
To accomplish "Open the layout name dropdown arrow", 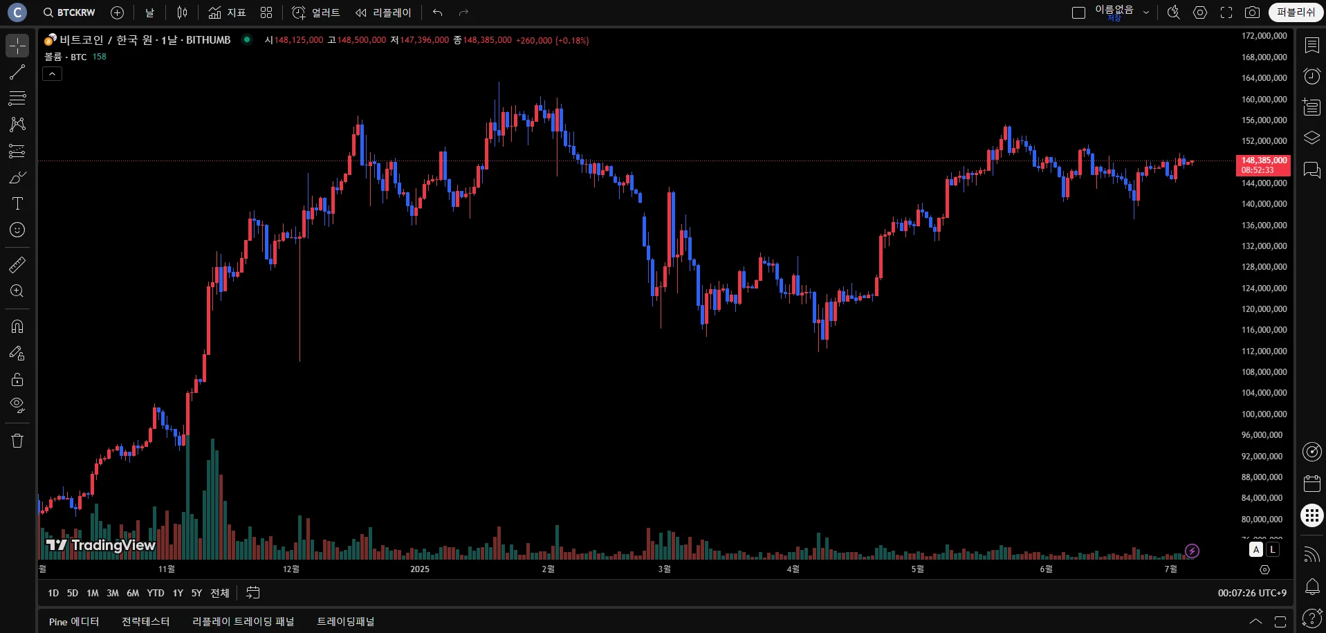I will [1146, 12].
